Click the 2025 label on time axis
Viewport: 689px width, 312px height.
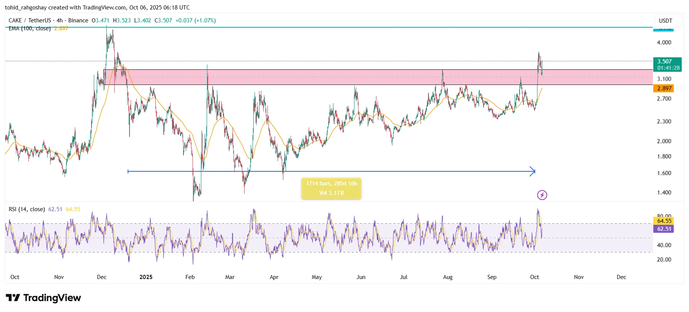coord(146,277)
